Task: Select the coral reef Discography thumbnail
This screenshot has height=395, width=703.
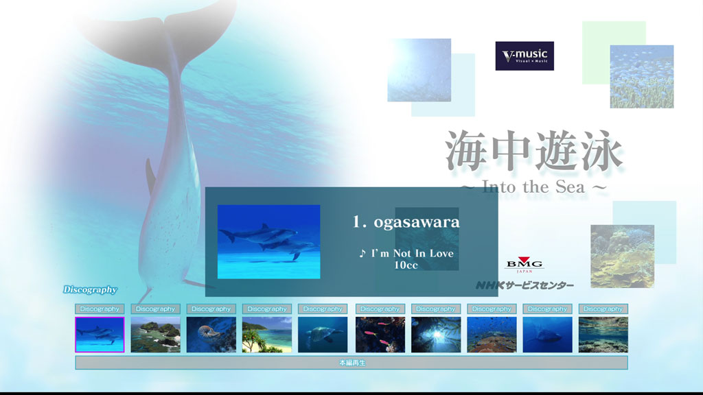Action: 492,335
